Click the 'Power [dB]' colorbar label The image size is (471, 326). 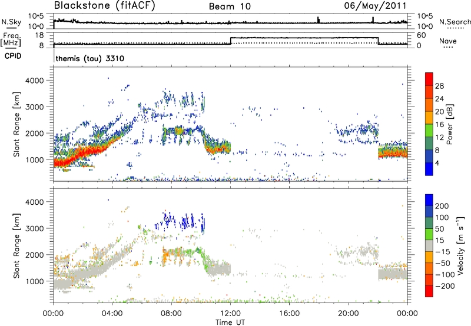coord(450,124)
